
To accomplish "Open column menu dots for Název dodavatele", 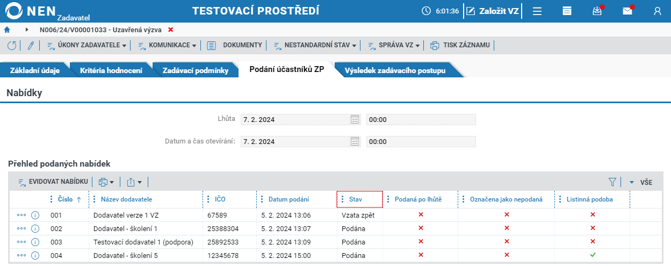I will (x=95, y=199).
